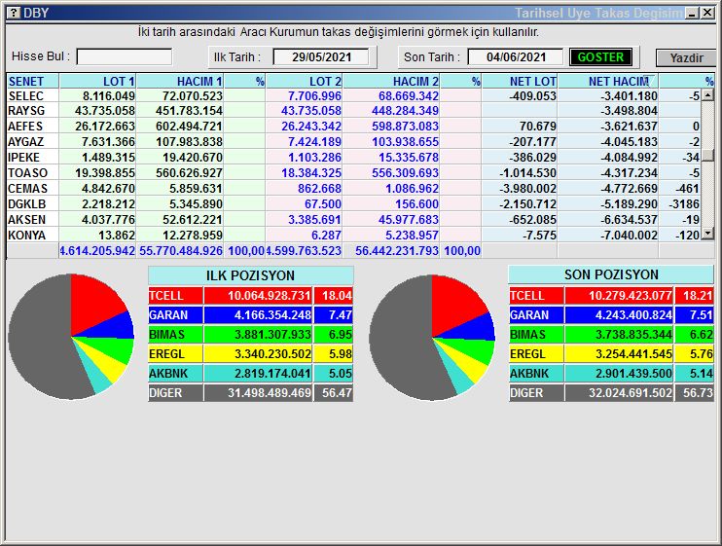Sort by HACIM 2 column header
This screenshot has height=546, width=722.
pyautogui.click(x=391, y=82)
